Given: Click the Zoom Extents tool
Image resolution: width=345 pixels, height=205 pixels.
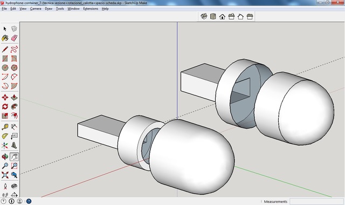Looking at the screenshot, I should (5, 175).
